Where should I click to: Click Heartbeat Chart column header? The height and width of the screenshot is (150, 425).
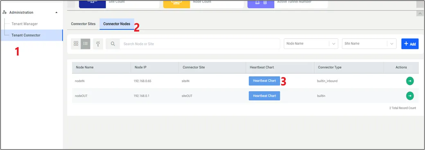coord(262,67)
